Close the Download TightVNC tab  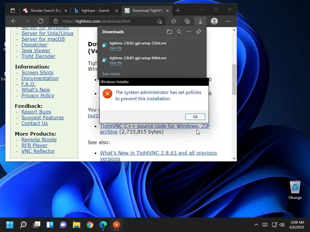(167, 11)
